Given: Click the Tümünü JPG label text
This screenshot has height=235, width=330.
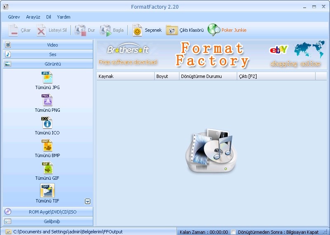Looking at the screenshot, I should coord(47,87).
